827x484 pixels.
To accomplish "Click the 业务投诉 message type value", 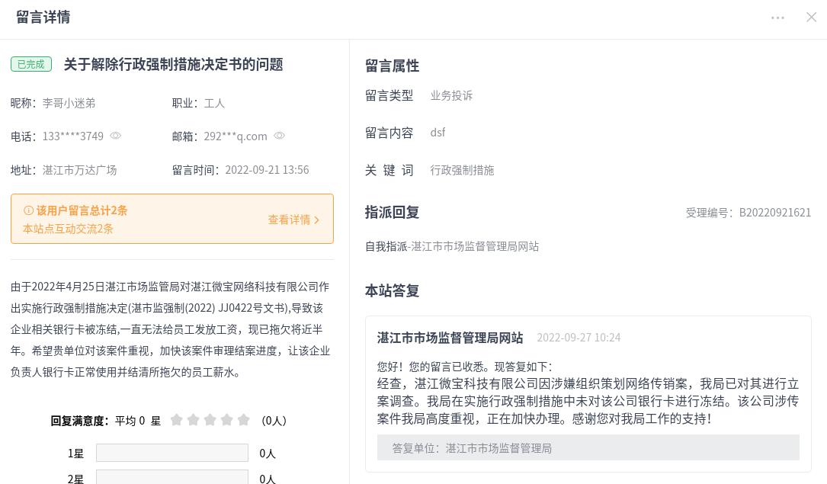I will (451, 95).
